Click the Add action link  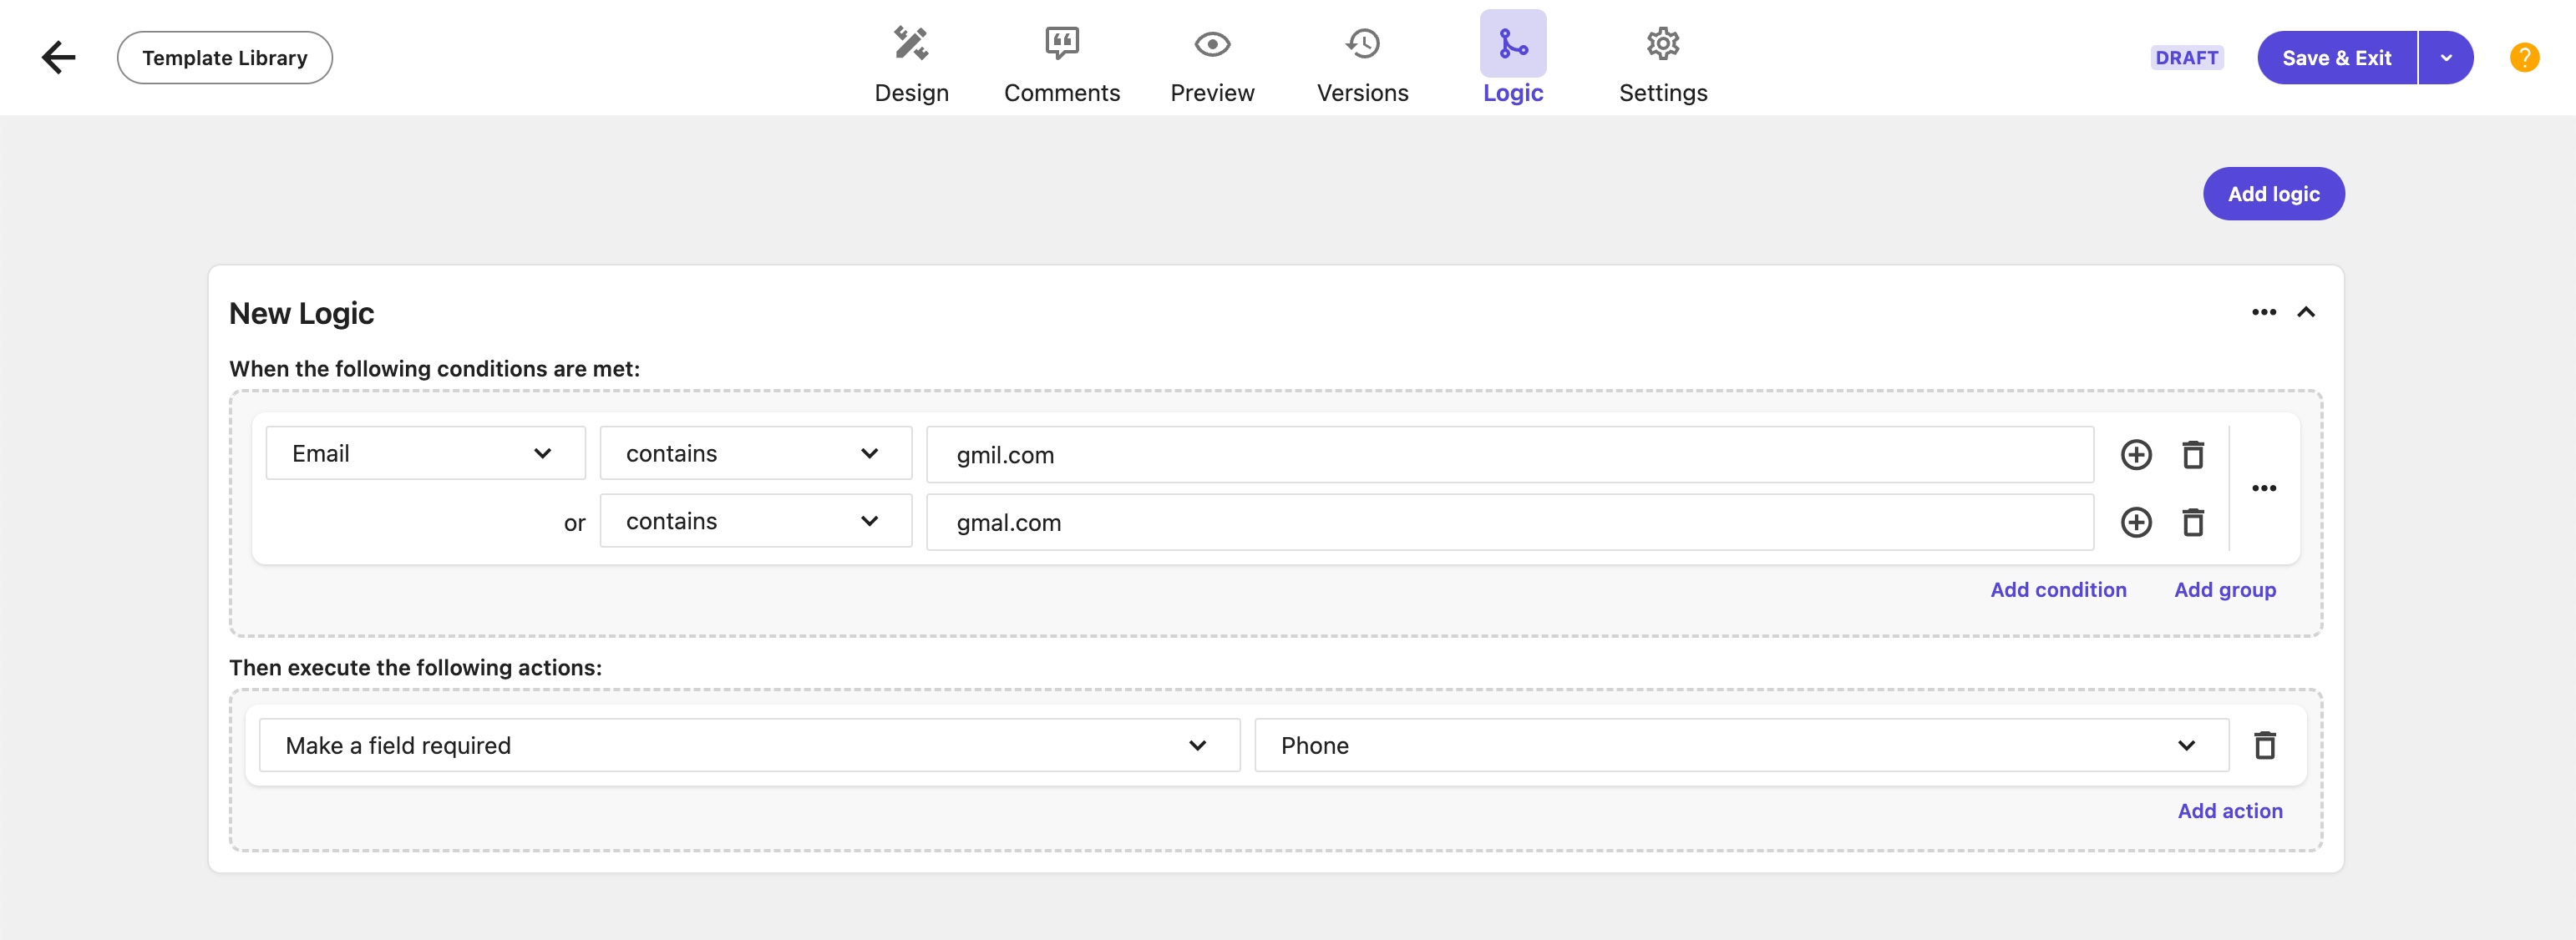tap(2229, 809)
